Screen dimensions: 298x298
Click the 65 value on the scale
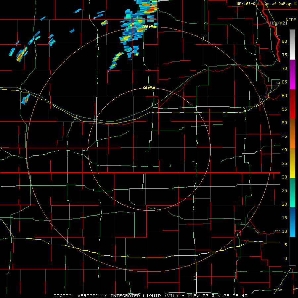coord(284,82)
